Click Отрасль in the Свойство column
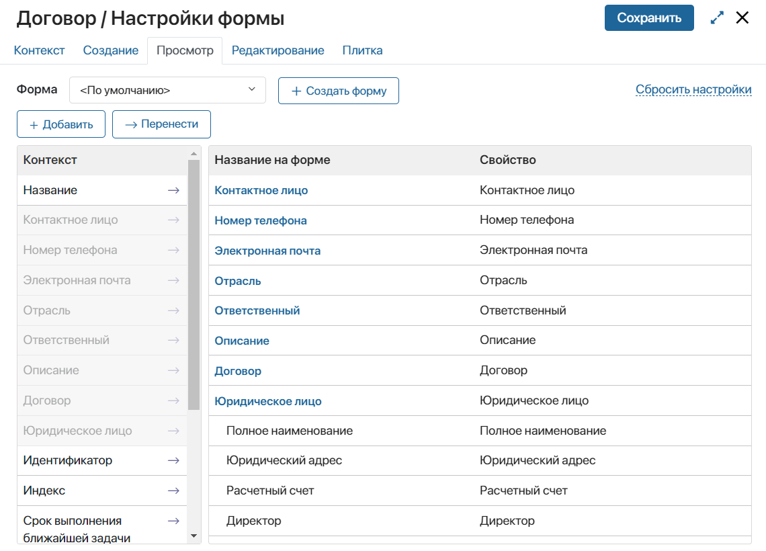The height and width of the screenshot is (551, 766). click(503, 280)
